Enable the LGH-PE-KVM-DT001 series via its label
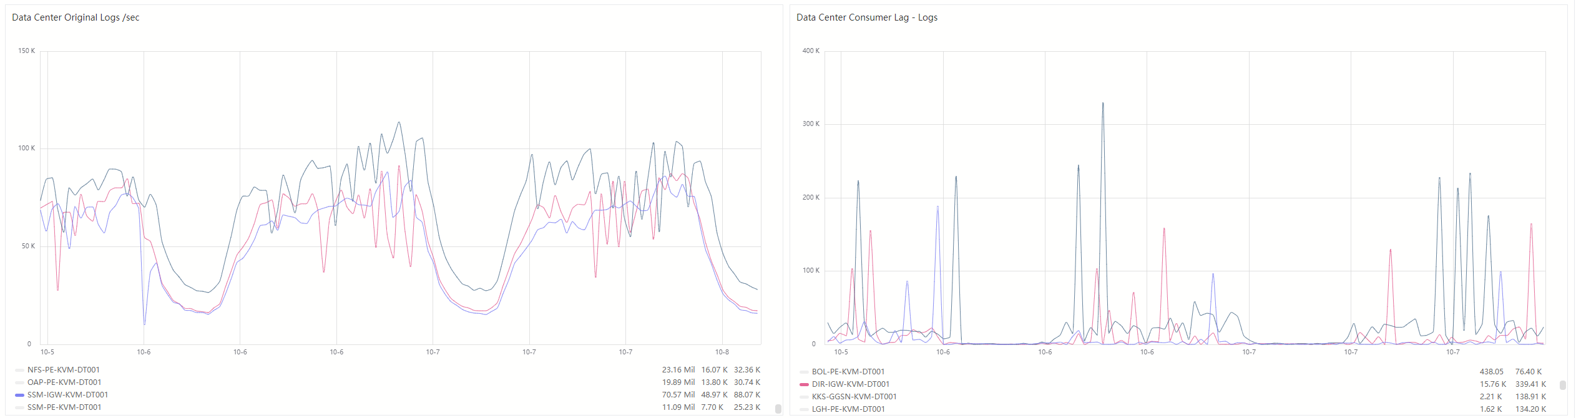The width and height of the screenshot is (1576, 418). (x=848, y=409)
